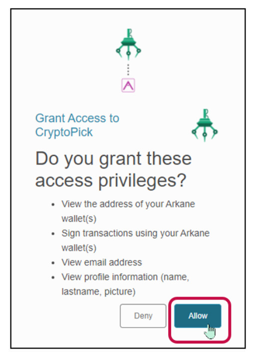Screen dimensions: 259x352
Task: Click 'View the address of your Arkane' permission
Action: click(128, 204)
